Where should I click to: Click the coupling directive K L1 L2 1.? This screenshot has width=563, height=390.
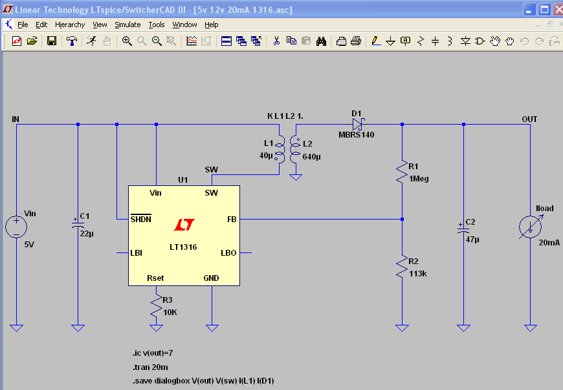[x=285, y=116]
